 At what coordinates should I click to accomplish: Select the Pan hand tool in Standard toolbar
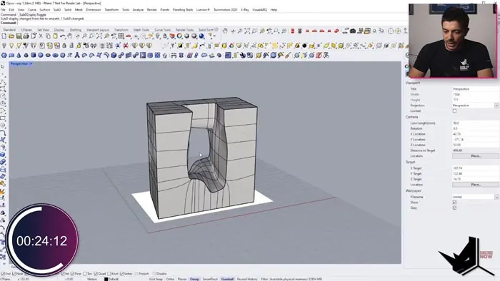70,36
